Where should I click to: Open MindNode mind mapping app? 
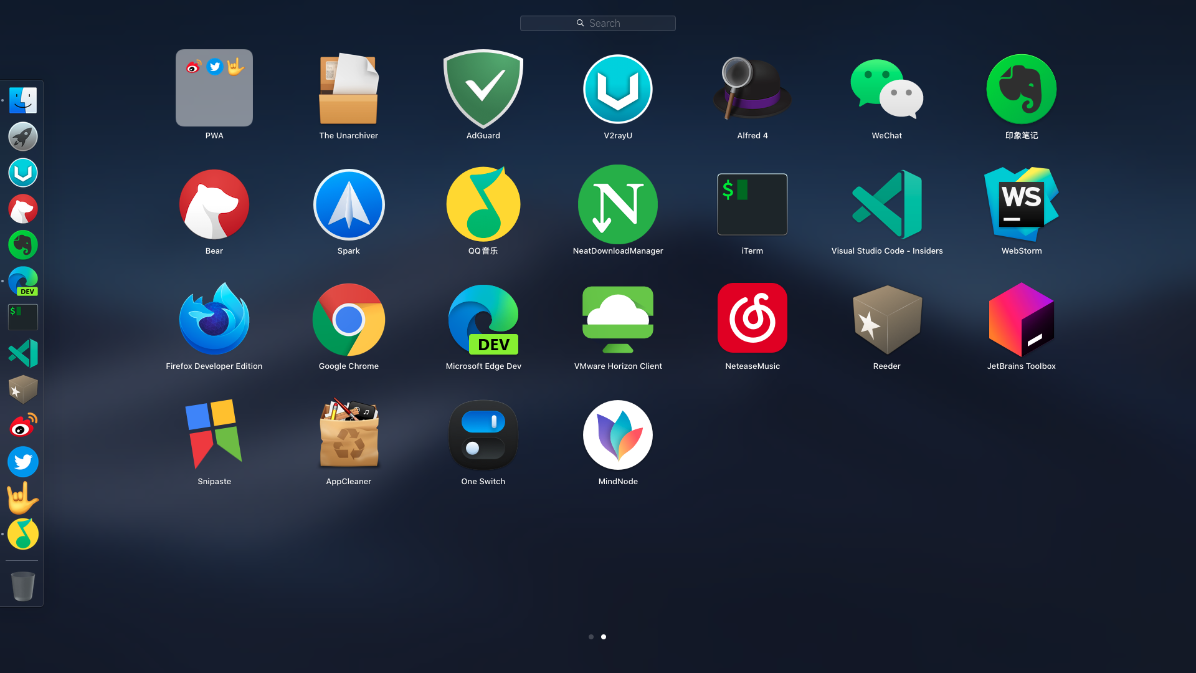coord(617,435)
